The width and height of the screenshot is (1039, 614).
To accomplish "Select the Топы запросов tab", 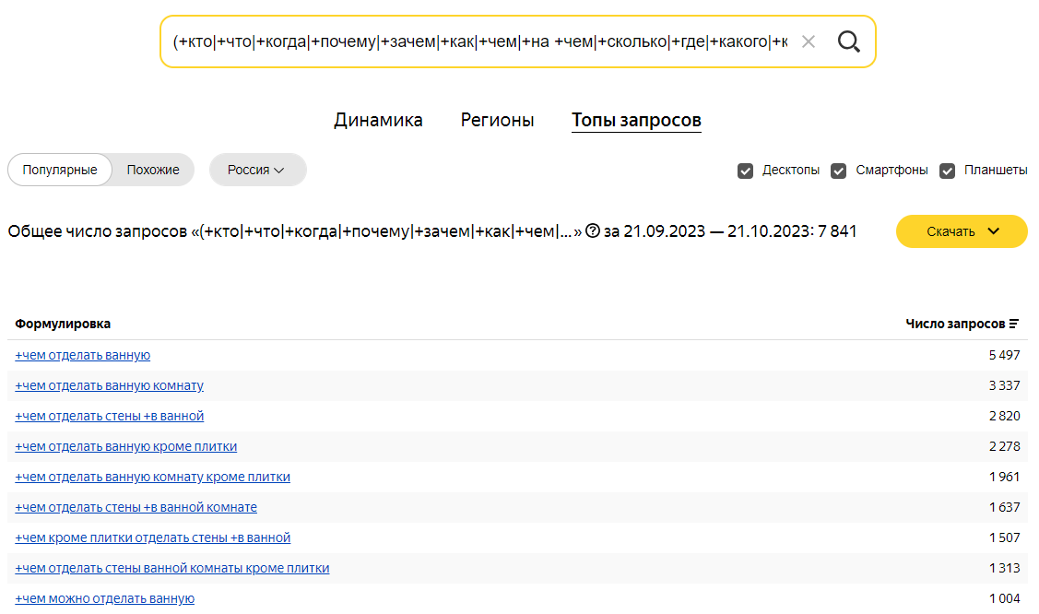I will click(636, 120).
